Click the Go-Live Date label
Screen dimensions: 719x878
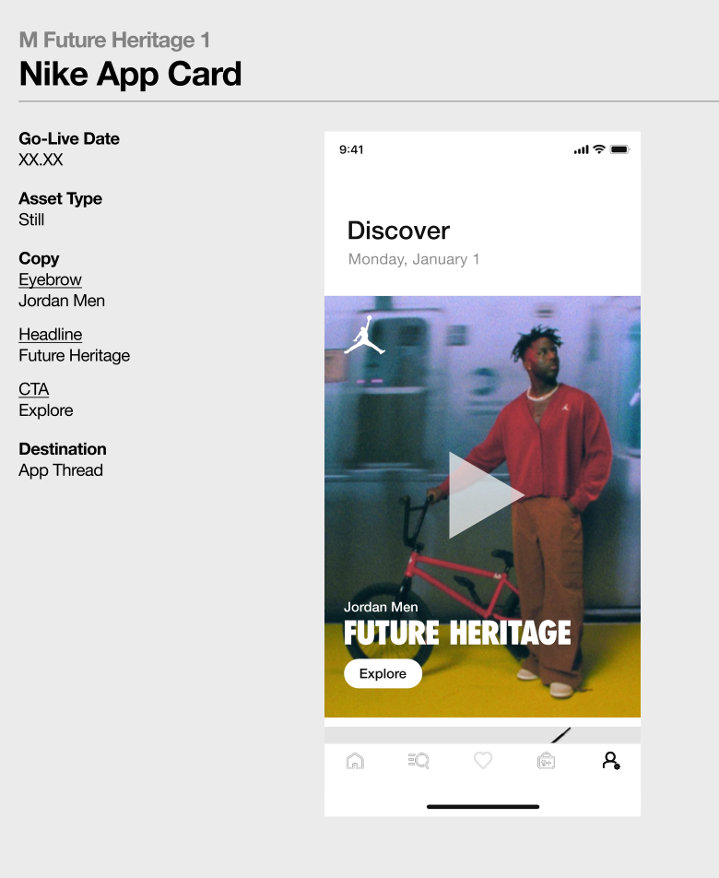tap(69, 139)
